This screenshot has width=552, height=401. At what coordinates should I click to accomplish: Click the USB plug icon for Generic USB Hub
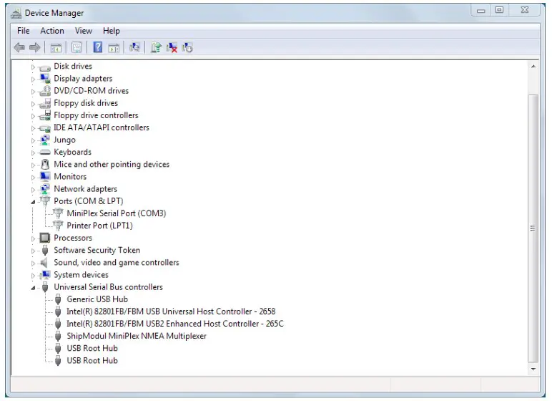coord(58,299)
